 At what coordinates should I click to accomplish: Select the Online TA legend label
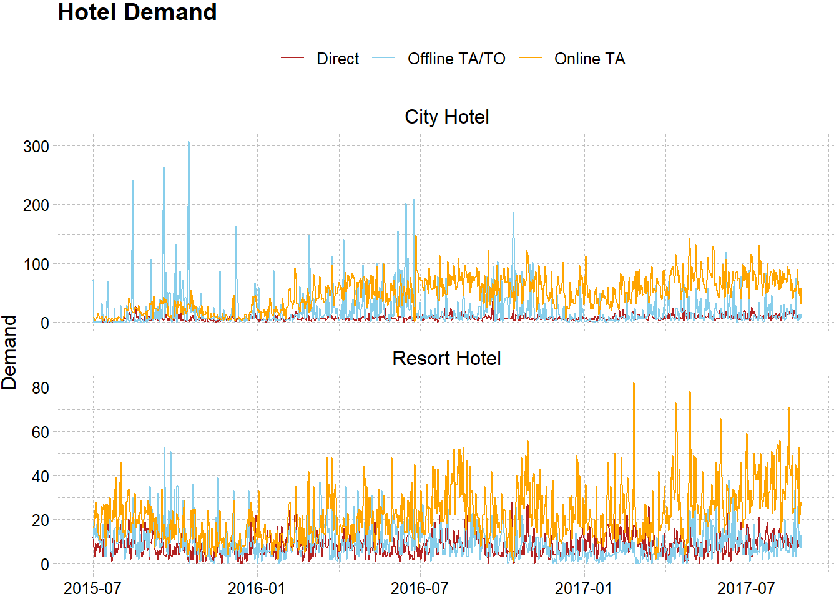pyautogui.click(x=589, y=59)
